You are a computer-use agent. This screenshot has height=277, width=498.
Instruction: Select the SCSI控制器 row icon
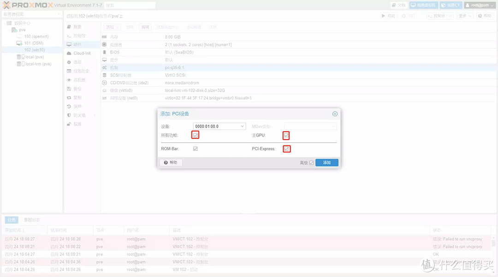(x=105, y=75)
